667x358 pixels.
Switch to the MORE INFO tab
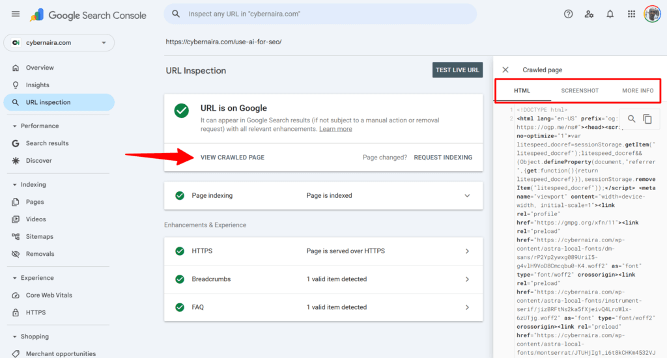pos(638,90)
